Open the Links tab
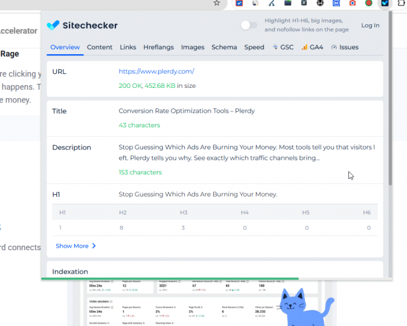Image resolution: width=407 pixels, height=326 pixels. point(128,47)
